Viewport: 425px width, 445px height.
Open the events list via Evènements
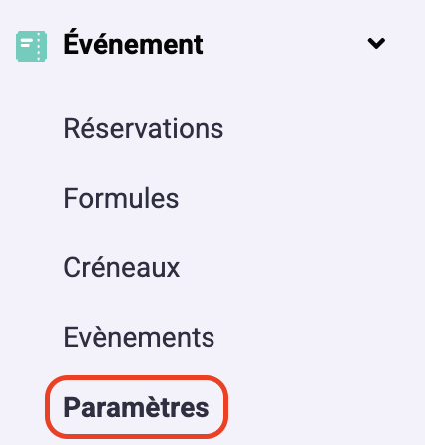coord(139,337)
